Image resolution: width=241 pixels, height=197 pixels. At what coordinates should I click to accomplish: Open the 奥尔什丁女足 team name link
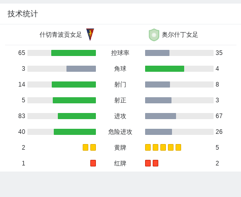(180, 35)
